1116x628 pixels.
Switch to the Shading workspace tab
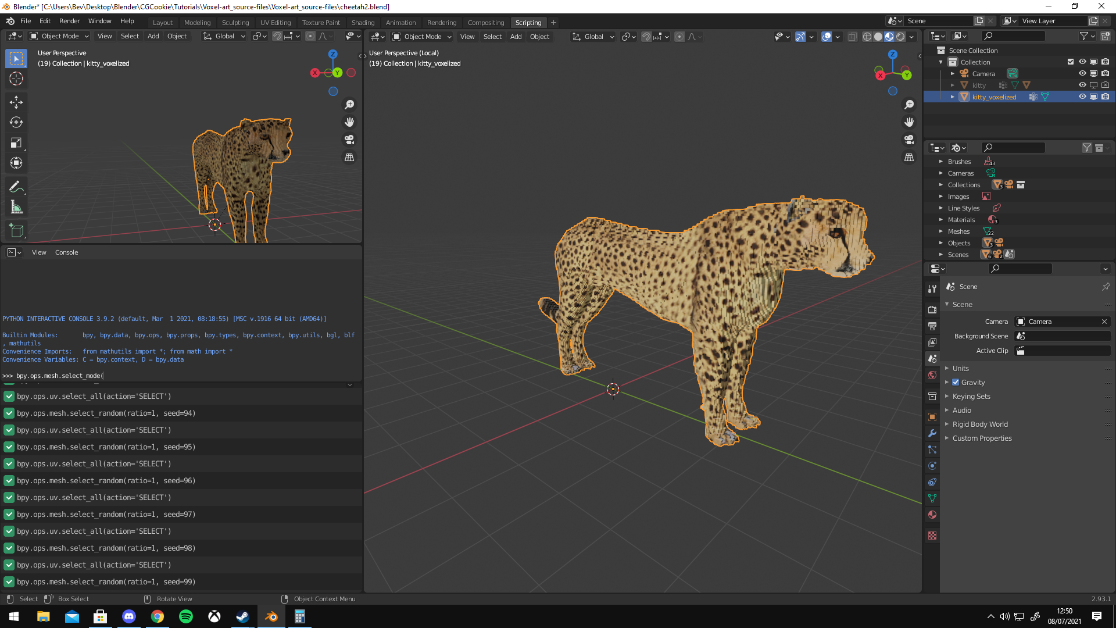pos(363,23)
